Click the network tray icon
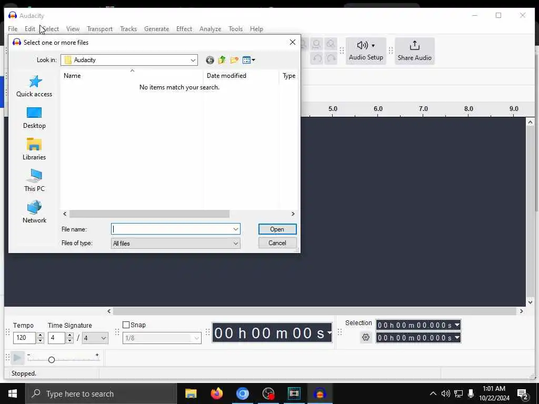Image resolution: width=539 pixels, height=404 pixels. click(x=458, y=393)
